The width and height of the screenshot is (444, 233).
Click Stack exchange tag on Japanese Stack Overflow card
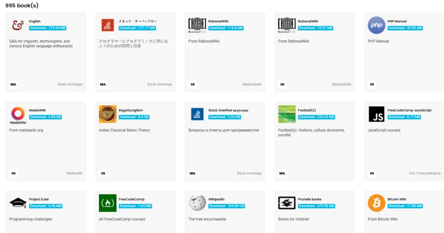[x=159, y=84]
